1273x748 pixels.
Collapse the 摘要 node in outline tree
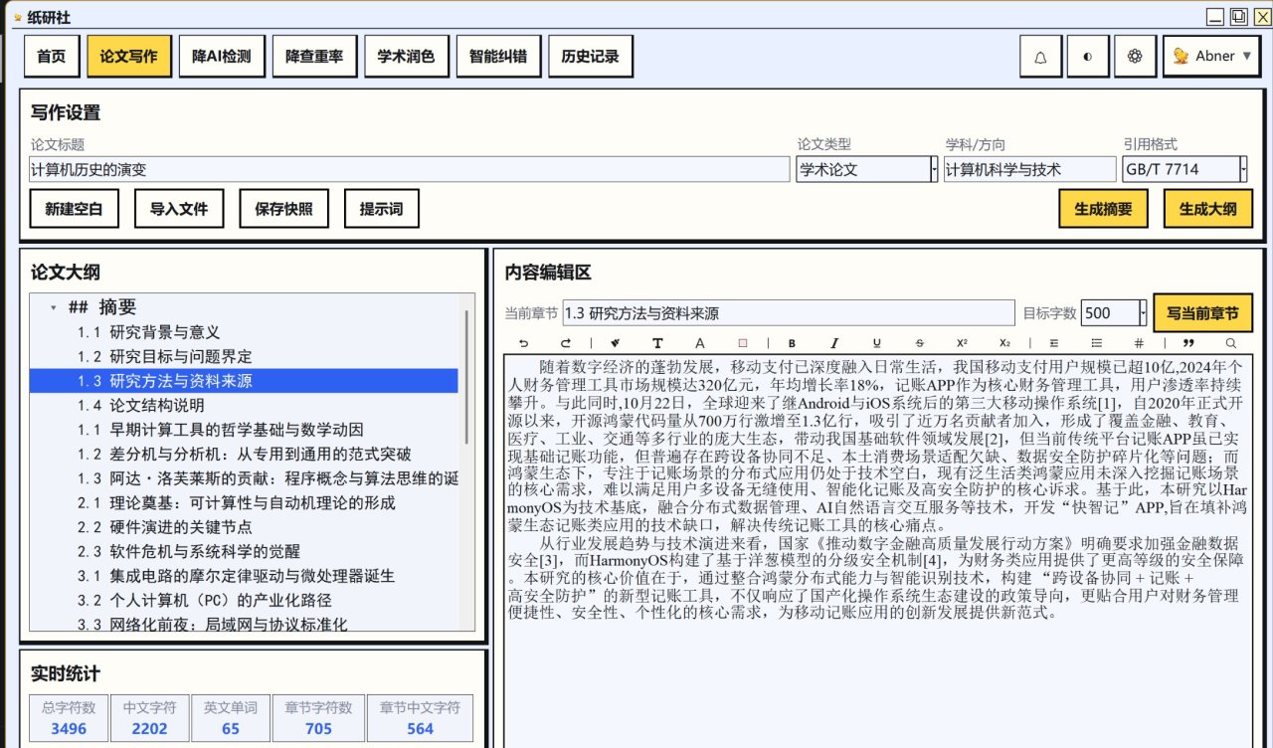53,308
